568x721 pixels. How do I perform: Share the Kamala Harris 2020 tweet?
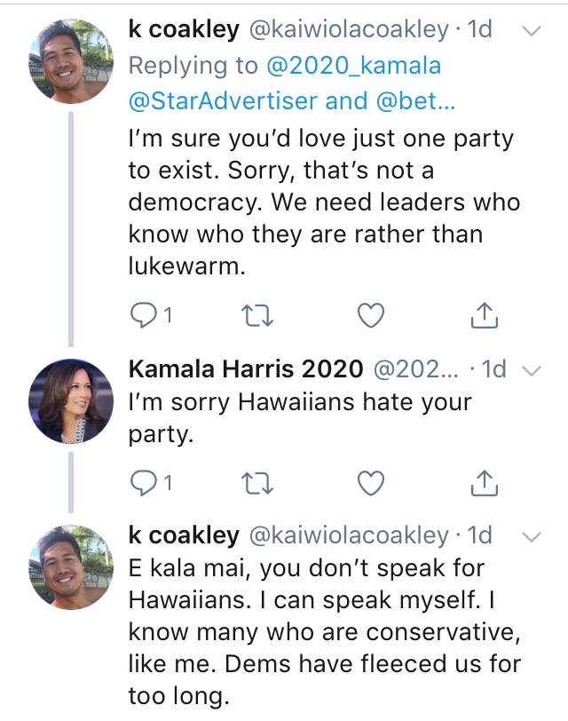[484, 481]
